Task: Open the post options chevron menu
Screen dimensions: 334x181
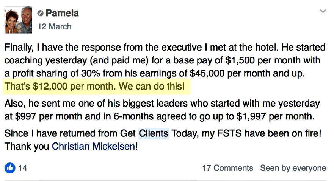Action: (x=323, y=11)
